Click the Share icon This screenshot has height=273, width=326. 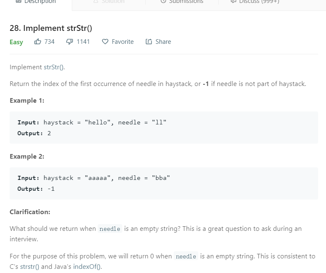[x=149, y=42]
